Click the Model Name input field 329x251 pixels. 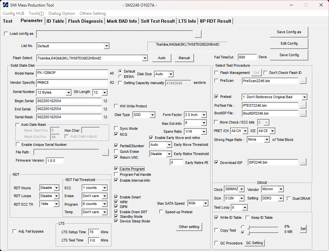(x=72, y=73)
